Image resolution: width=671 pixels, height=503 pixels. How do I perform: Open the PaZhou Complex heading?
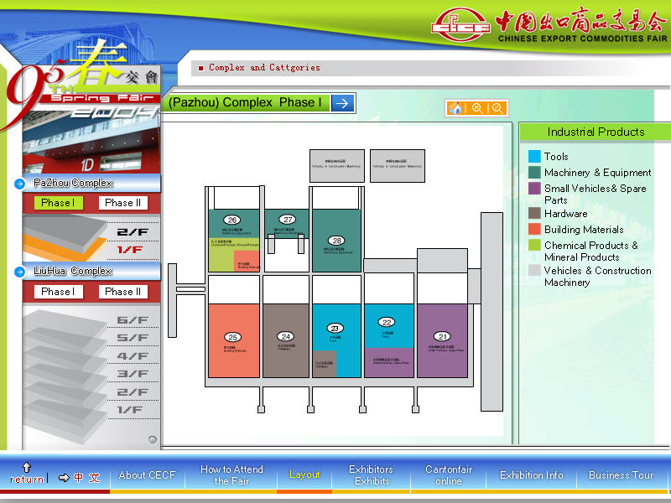tap(73, 183)
